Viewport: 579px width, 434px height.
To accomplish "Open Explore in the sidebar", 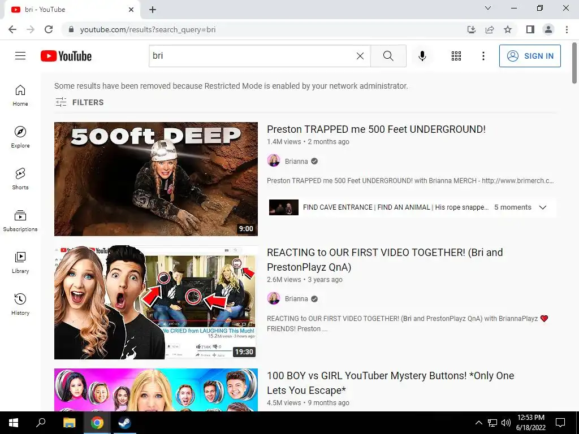I will [x=20, y=137].
